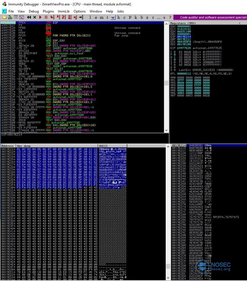
Task: Show Memory map via m button
Action: (x=102, y=17)
